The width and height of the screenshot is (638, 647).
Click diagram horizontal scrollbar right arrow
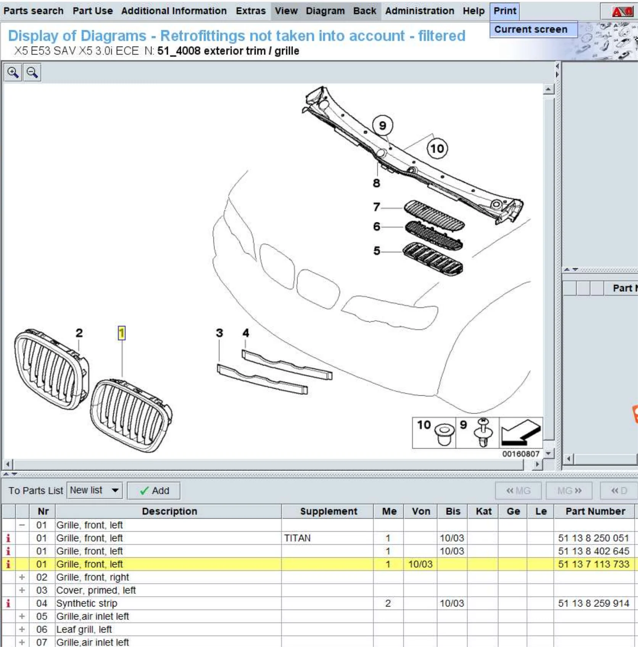point(537,464)
